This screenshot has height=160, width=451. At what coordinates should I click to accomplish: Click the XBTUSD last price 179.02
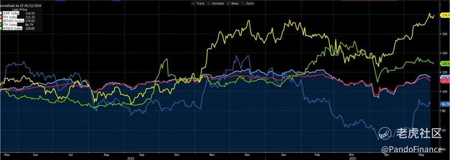(x=30, y=21)
